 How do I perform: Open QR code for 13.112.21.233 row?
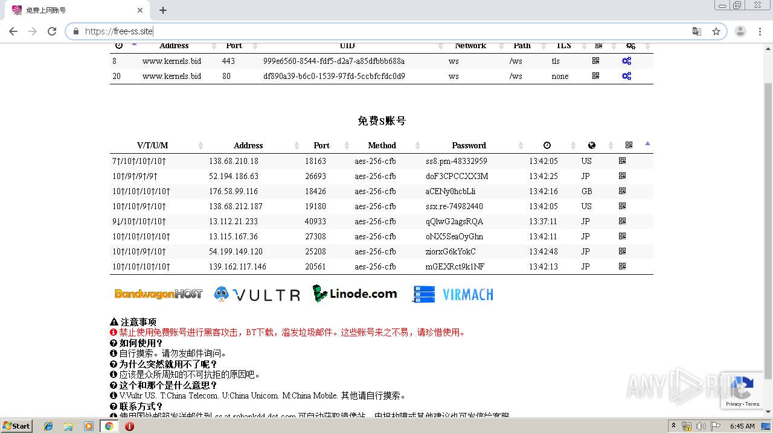pyautogui.click(x=622, y=221)
